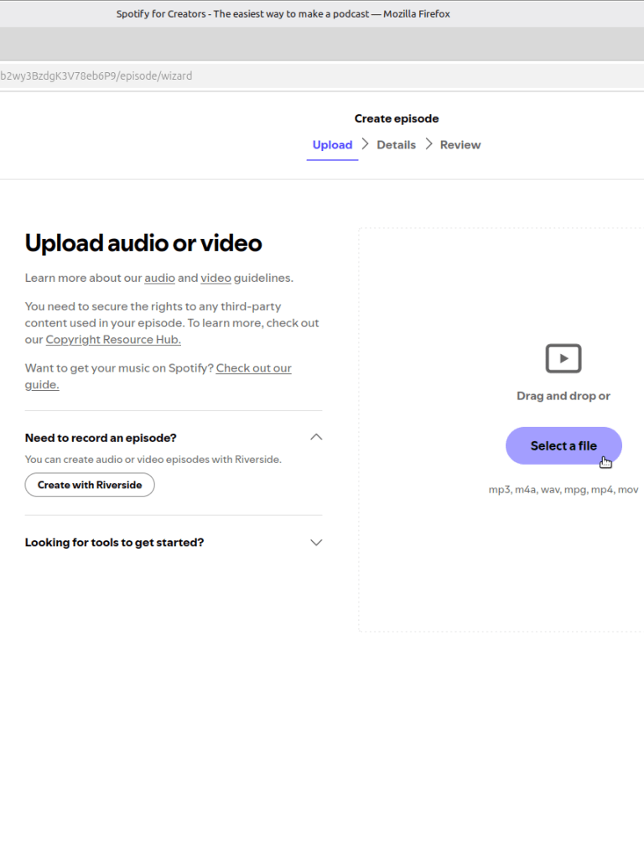The image size is (644, 859).
Task: Open the video guidelines link
Action: (x=216, y=278)
